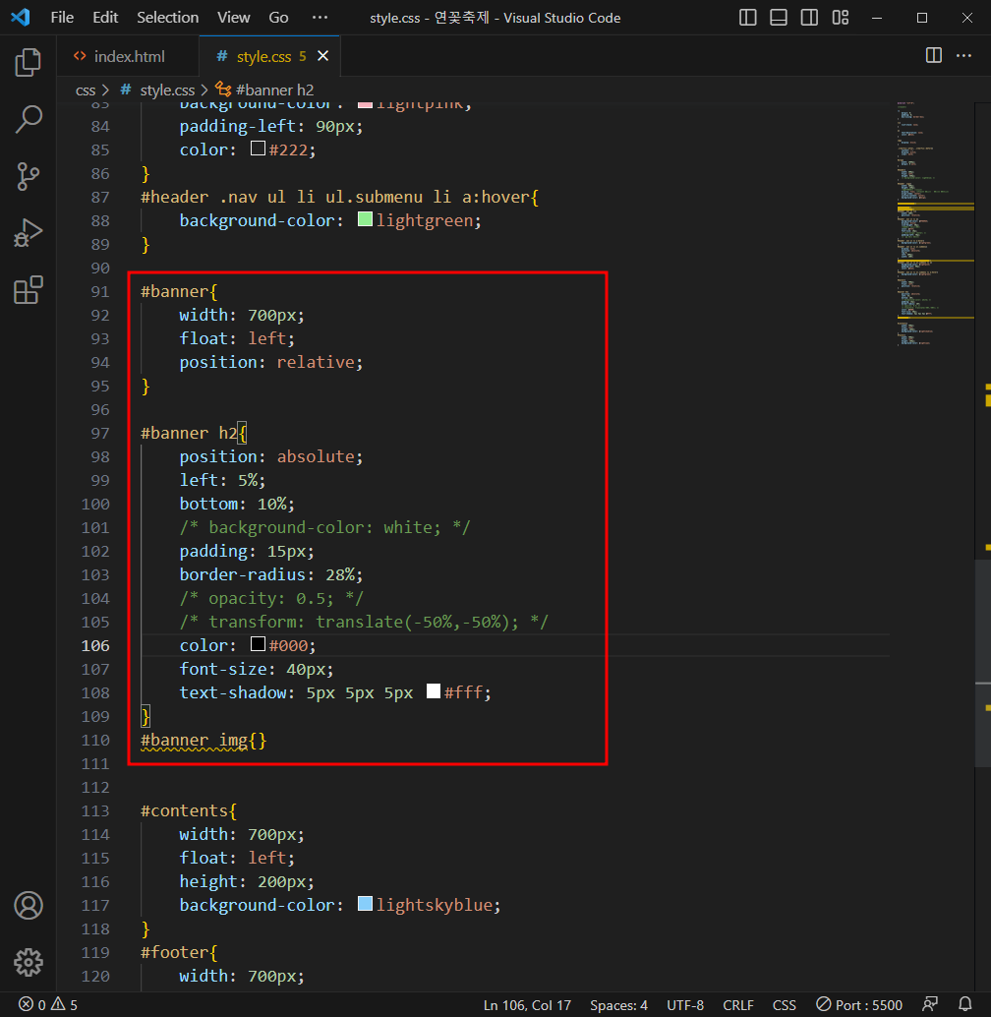The height and width of the screenshot is (1017, 991).
Task: Place cursor on position: absolute line
Action: coord(271,456)
